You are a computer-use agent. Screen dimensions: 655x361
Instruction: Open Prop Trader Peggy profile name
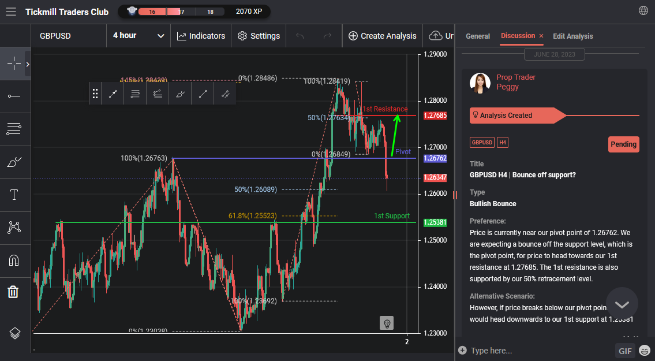coord(515,82)
